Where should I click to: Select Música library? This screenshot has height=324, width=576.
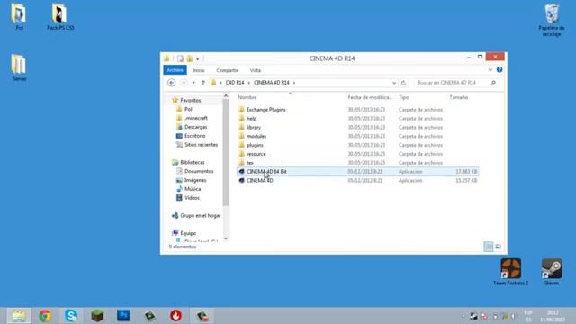[x=193, y=189]
